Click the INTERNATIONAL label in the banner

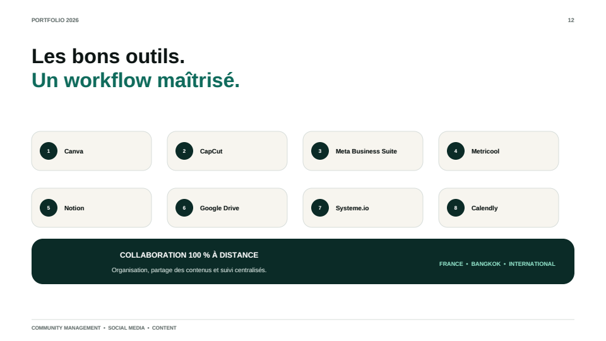click(x=532, y=264)
